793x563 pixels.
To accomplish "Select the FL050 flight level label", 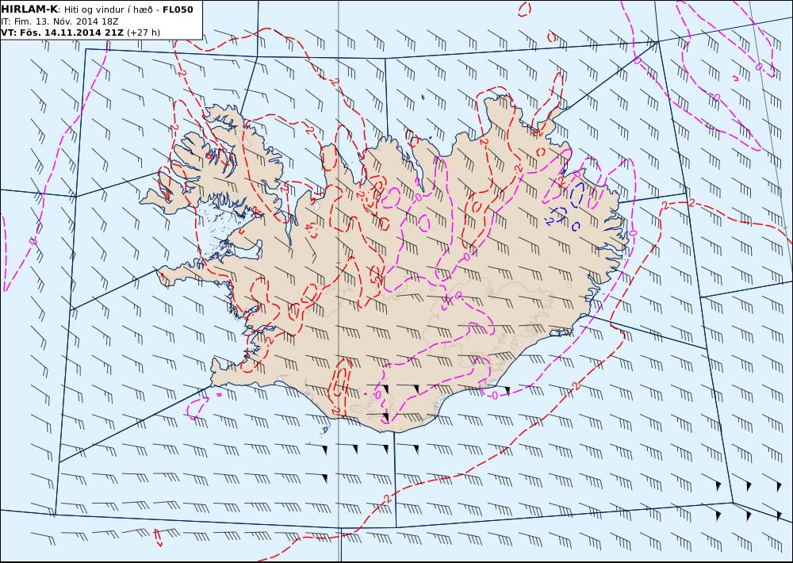I will tap(178, 10).
